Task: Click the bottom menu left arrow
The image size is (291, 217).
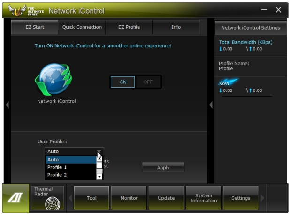Action: tap(70, 198)
